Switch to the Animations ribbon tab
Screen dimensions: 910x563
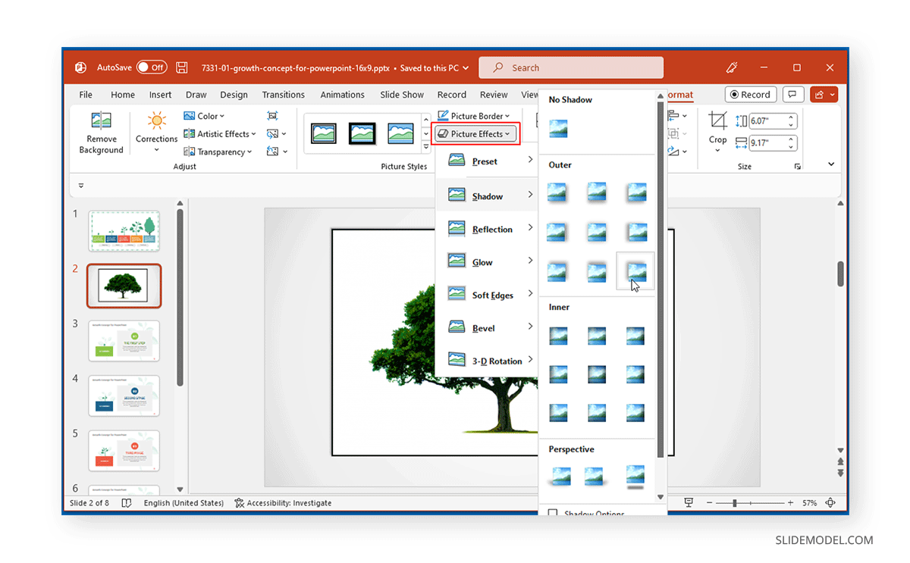click(342, 94)
